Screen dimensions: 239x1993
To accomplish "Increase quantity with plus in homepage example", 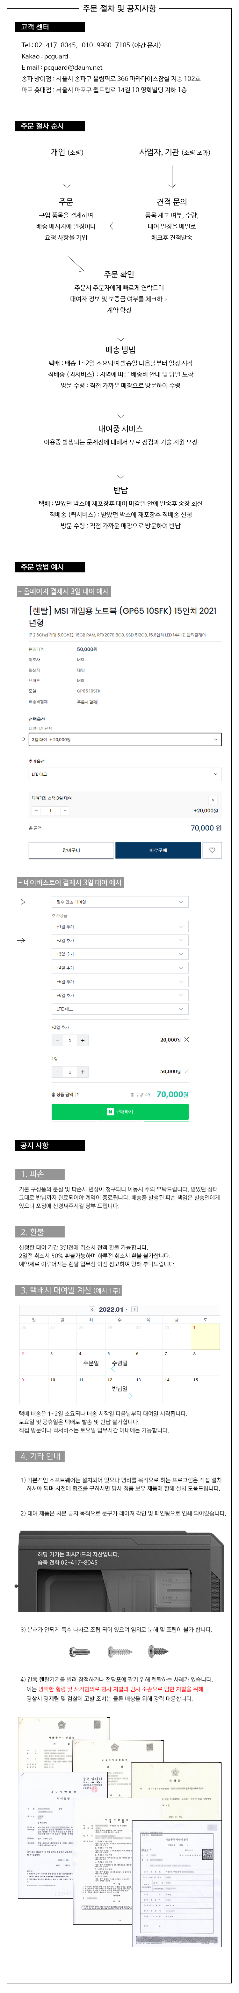I will (x=65, y=811).
